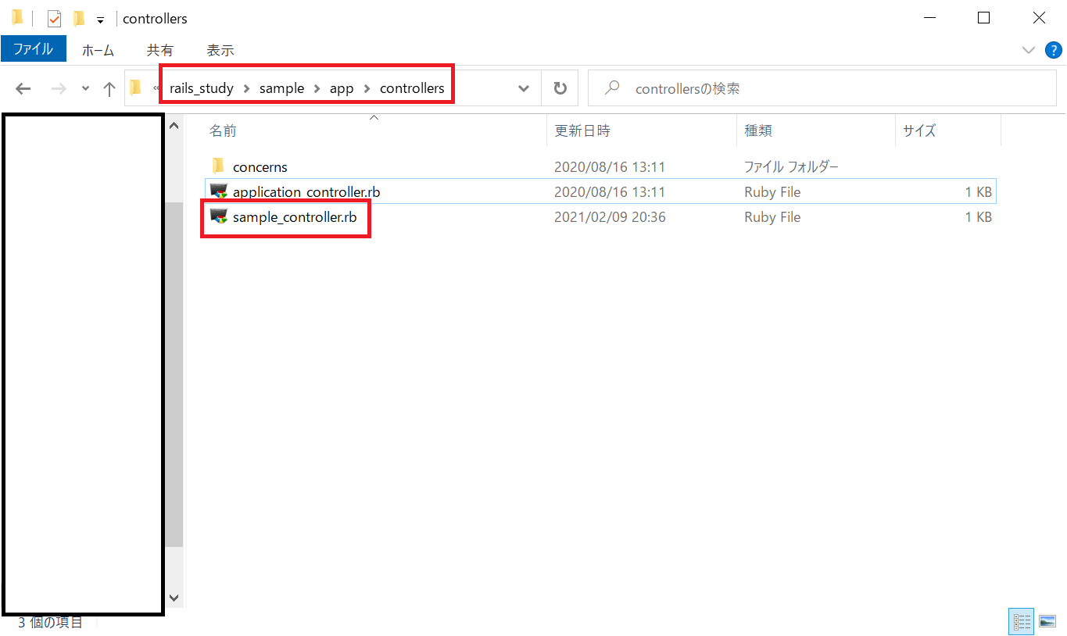Click the window title folder icon
1067x636 pixels.
17,17
